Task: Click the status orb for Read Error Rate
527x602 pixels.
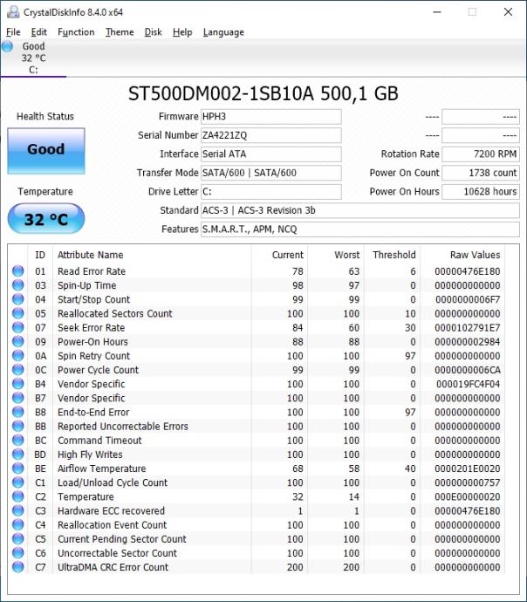Action: coord(17,271)
